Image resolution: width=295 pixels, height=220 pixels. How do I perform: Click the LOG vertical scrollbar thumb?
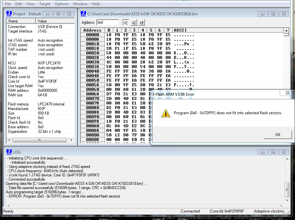click(x=287, y=190)
